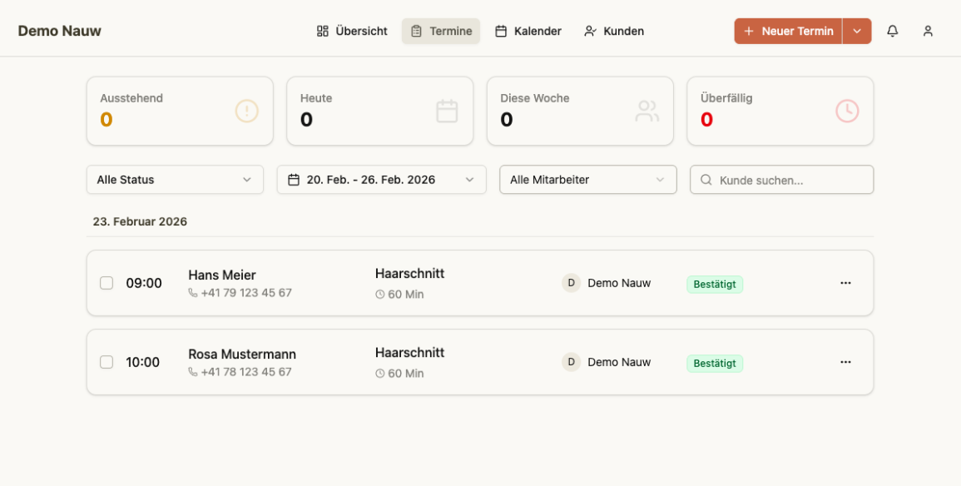Click the phone number +41 78 123 45 67
Screen dimensions: 961x486
246,372
